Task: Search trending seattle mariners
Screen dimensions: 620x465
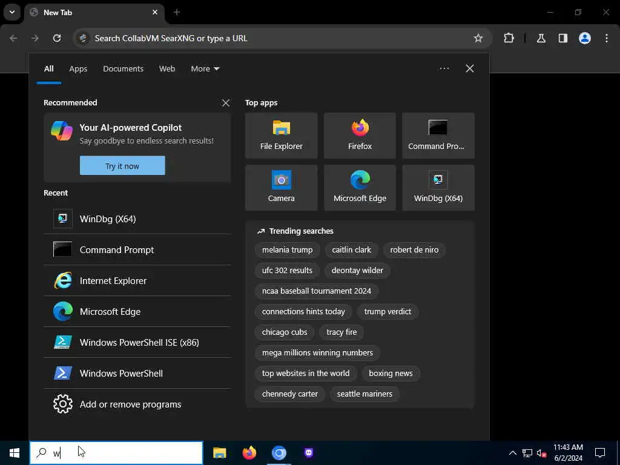Action: tap(364, 394)
